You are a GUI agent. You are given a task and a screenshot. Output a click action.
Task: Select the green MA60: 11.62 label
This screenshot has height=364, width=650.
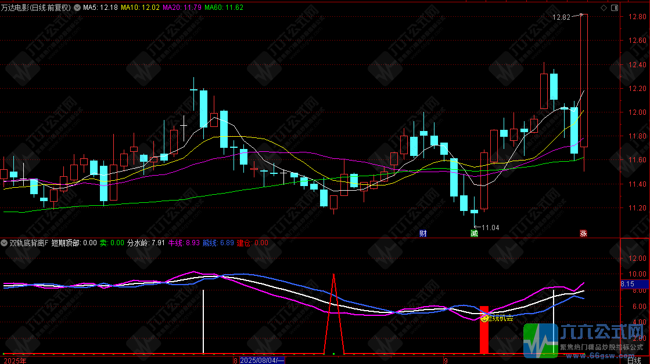pyautogui.click(x=224, y=8)
